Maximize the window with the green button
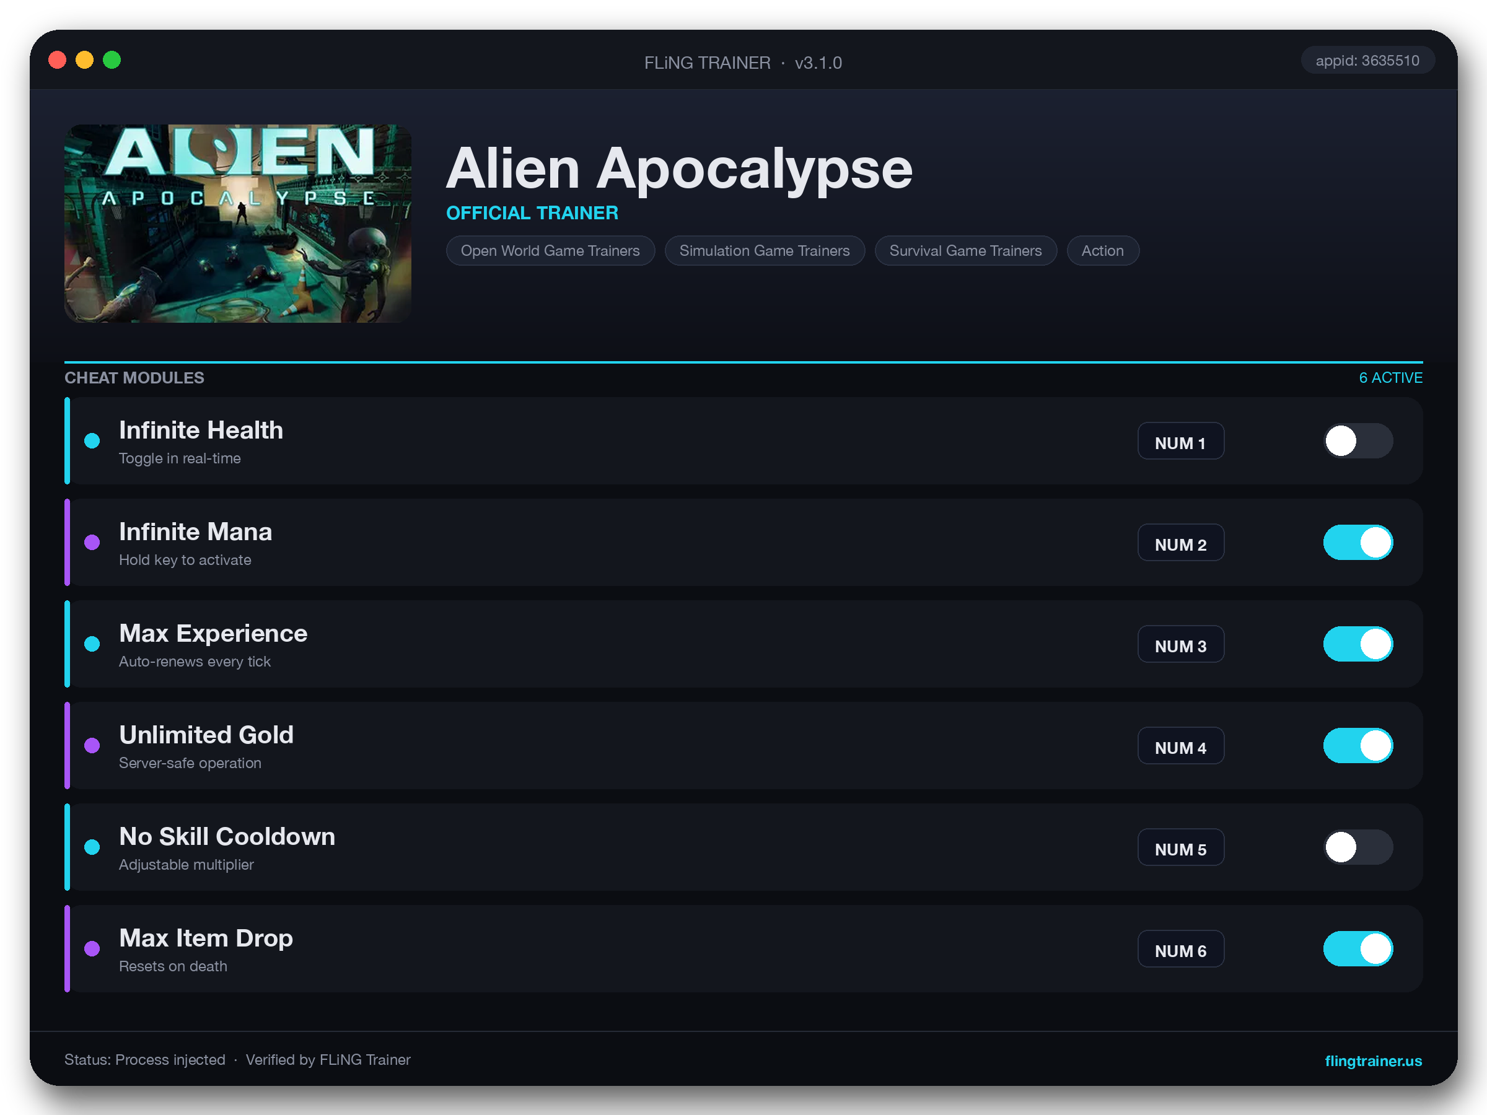Image resolution: width=1487 pixels, height=1115 pixels. [x=112, y=60]
